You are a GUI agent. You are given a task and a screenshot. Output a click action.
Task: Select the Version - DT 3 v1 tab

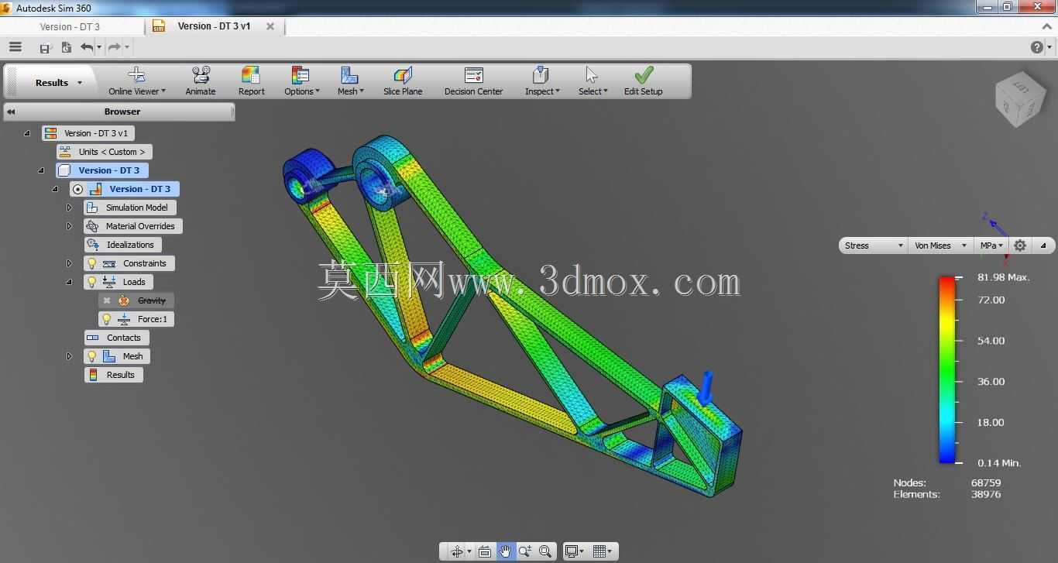pyautogui.click(x=214, y=26)
